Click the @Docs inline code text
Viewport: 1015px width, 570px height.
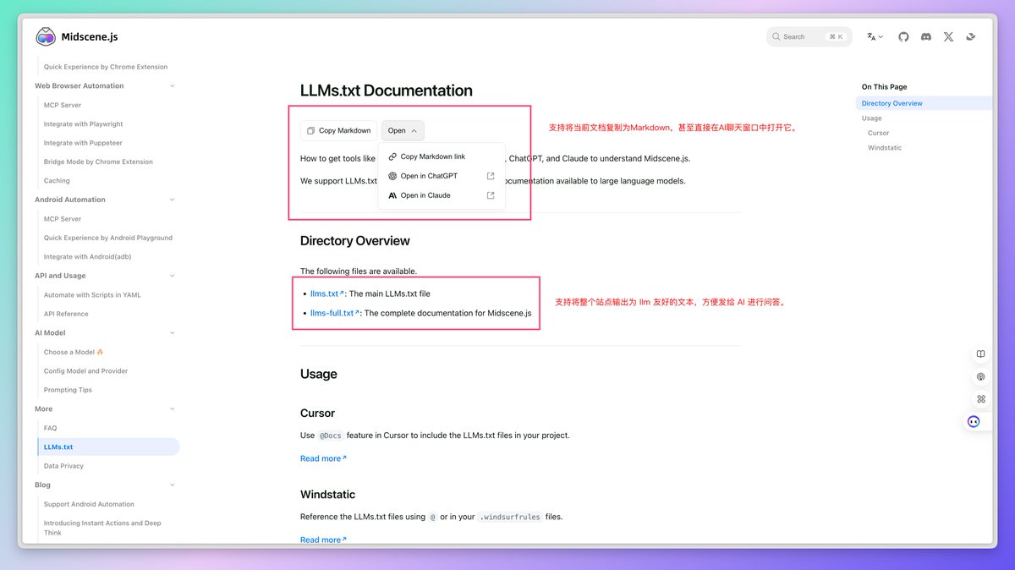(x=329, y=436)
